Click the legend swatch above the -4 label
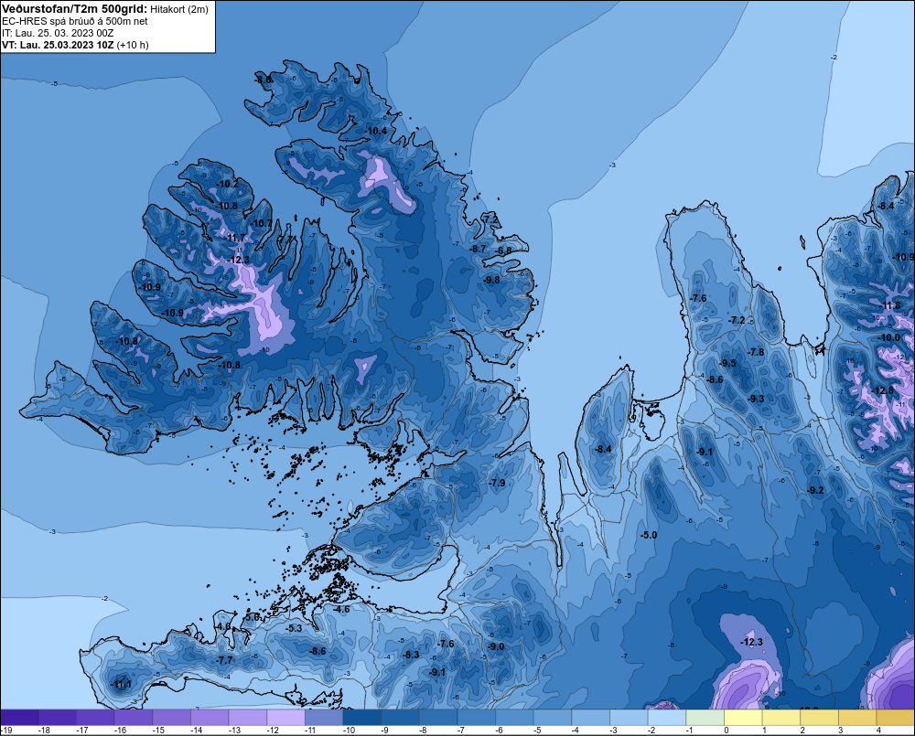This screenshot has height=736, width=915. pyautogui.click(x=590, y=718)
